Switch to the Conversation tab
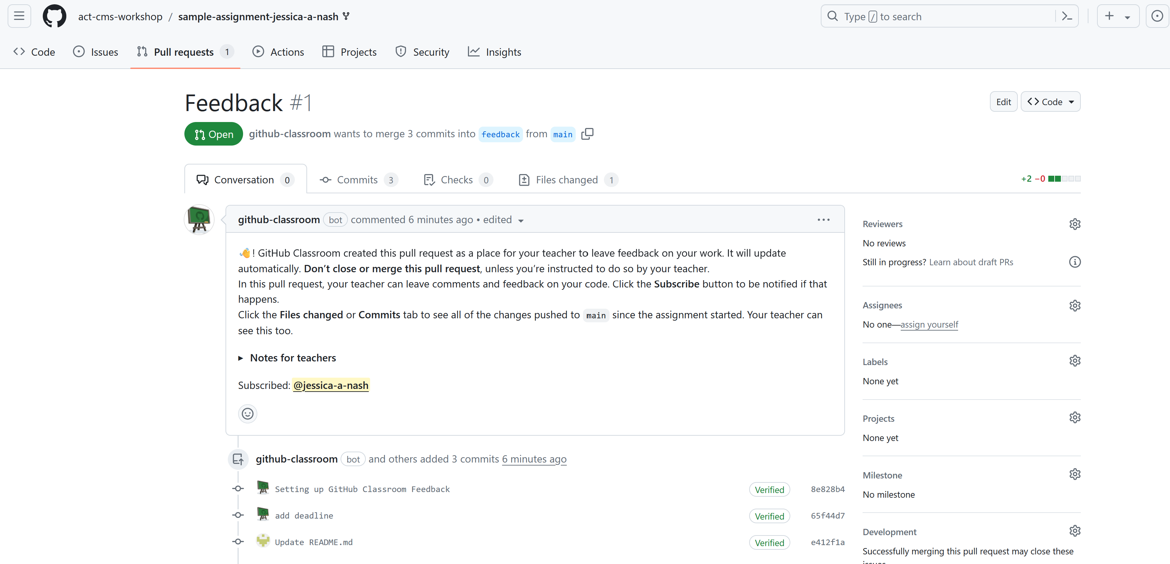The image size is (1170, 564). 245,180
